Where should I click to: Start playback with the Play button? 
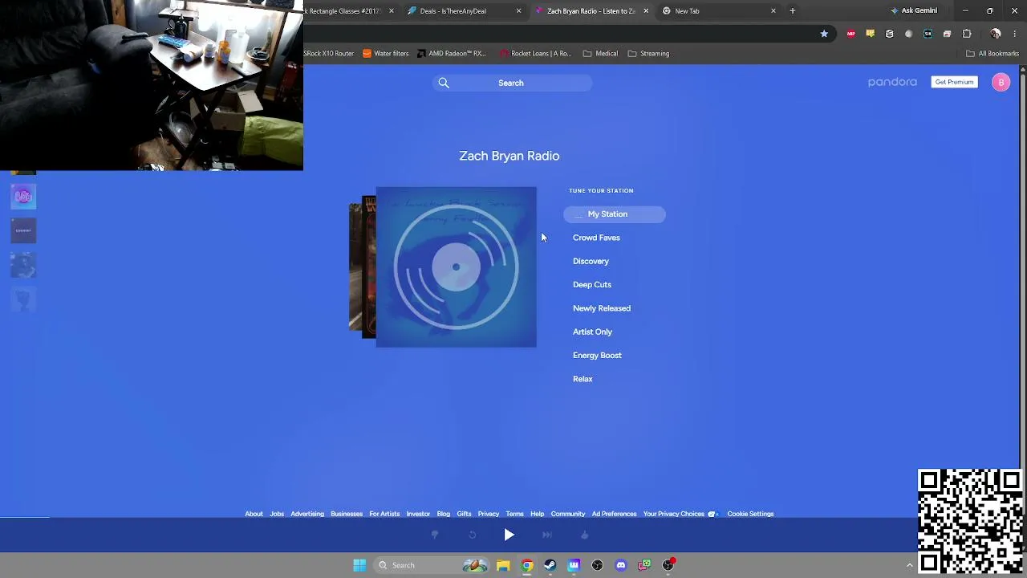tap(509, 535)
